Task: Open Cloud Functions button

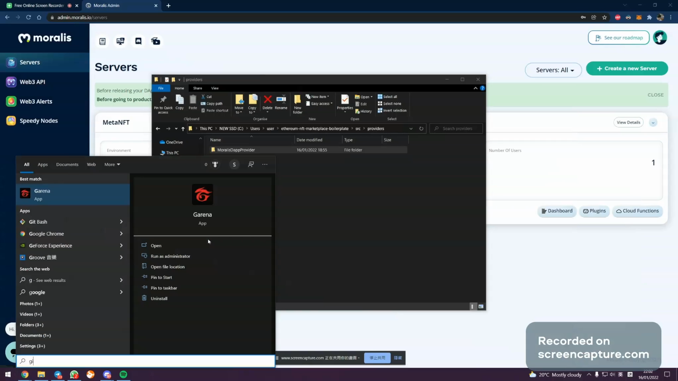Action: click(637, 211)
